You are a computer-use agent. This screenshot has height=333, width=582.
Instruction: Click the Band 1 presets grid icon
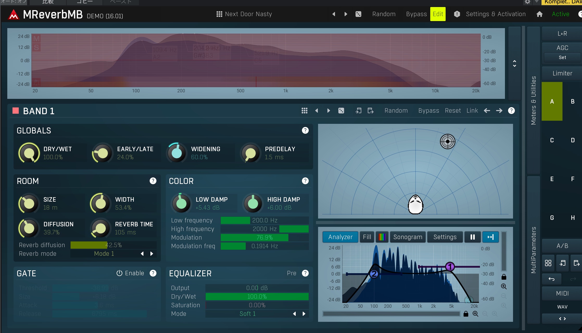[304, 111]
